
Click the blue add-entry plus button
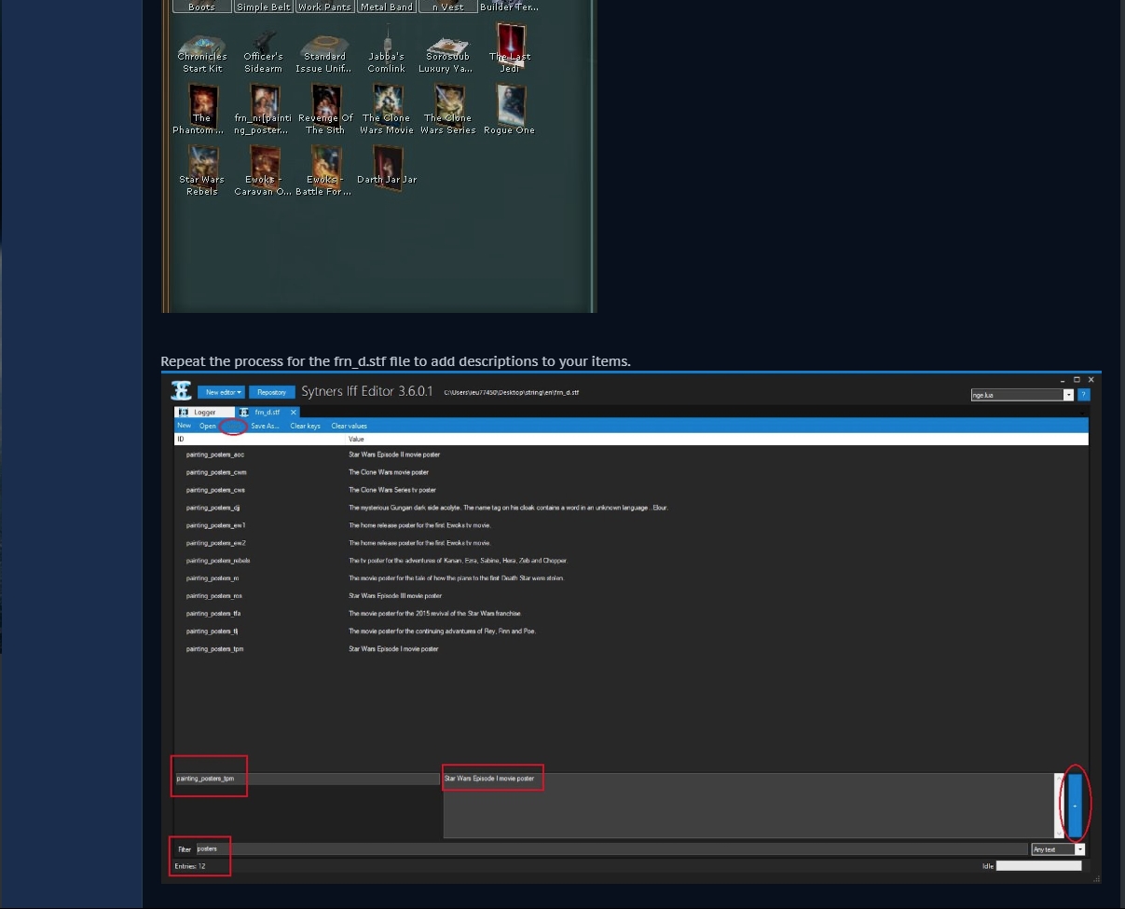[x=1075, y=806]
